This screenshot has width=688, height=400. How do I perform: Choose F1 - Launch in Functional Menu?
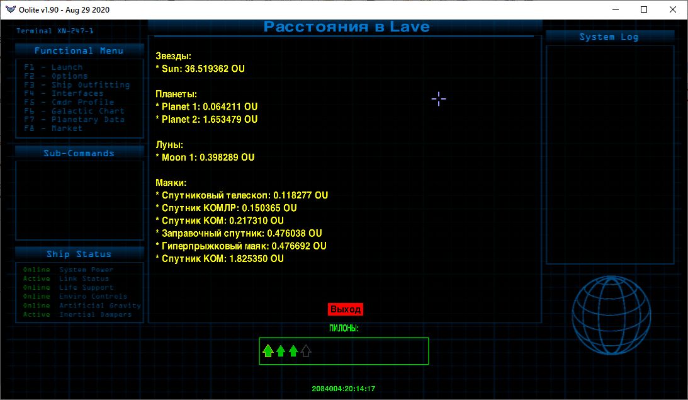click(54, 67)
